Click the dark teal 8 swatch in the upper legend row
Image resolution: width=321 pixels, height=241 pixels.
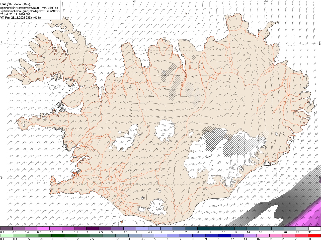[203, 229]
